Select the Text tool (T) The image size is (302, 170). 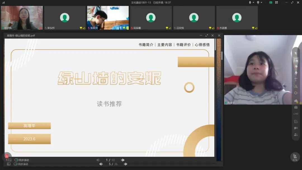point(296,79)
